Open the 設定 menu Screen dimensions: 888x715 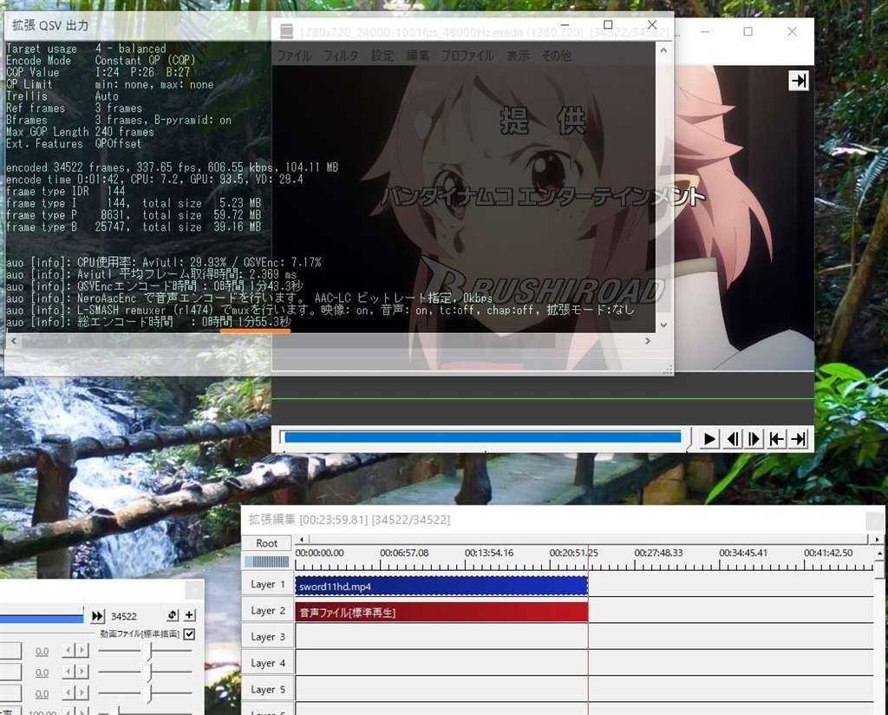[x=382, y=56]
